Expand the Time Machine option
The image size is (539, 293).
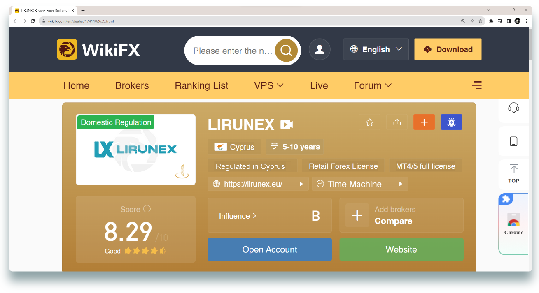point(401,184)
